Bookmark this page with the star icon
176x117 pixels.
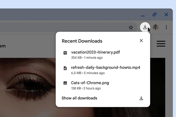pyautogui.click(x=131, y=27)
